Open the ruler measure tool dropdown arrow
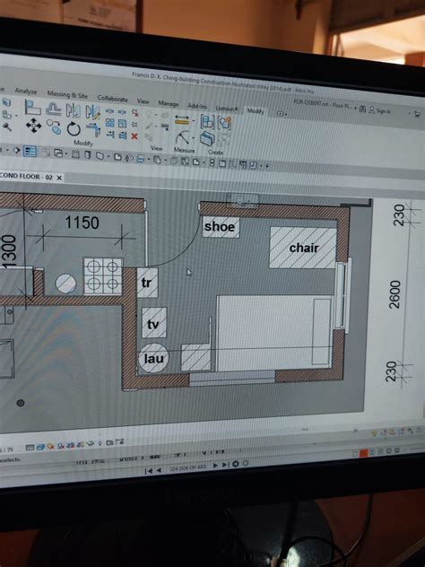Screen dimensions: 425x567 tap(193, 120)
